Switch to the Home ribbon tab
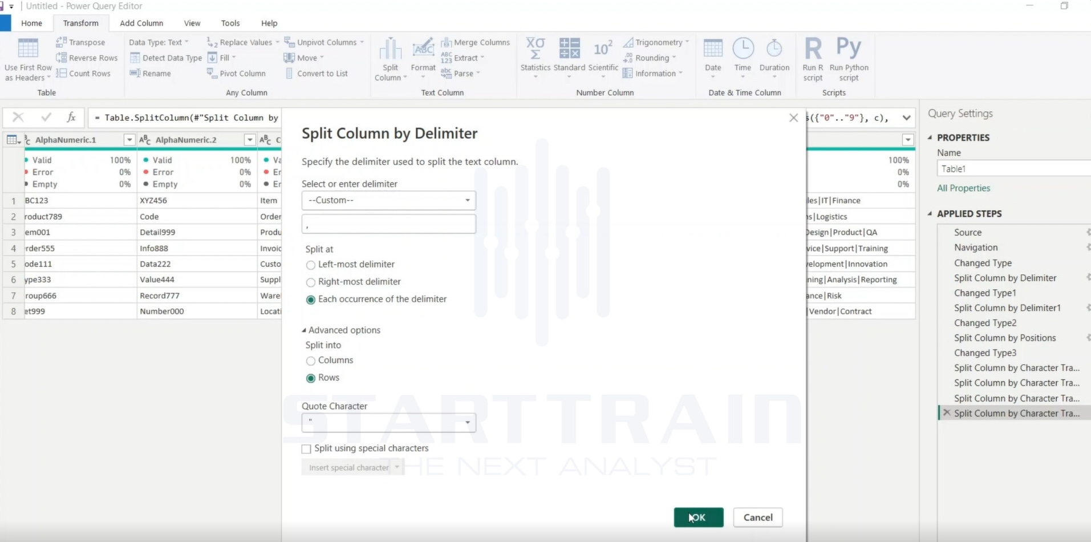1091x542 pixels. coord(31,23)
